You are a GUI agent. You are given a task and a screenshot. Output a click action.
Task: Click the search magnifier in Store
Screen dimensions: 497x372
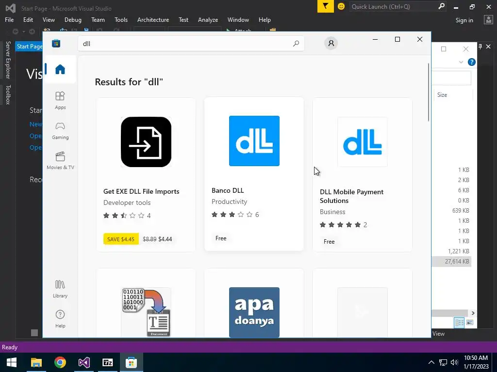(296, 43)
